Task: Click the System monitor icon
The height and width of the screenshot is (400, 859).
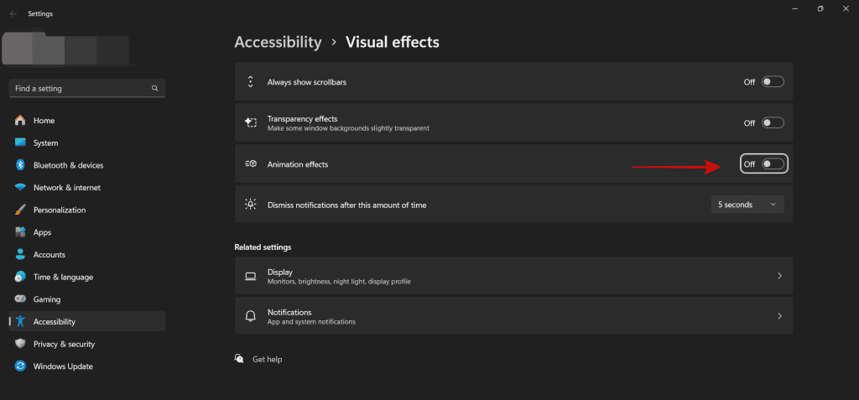Action: pyautogui.click(x=20, y=143)
